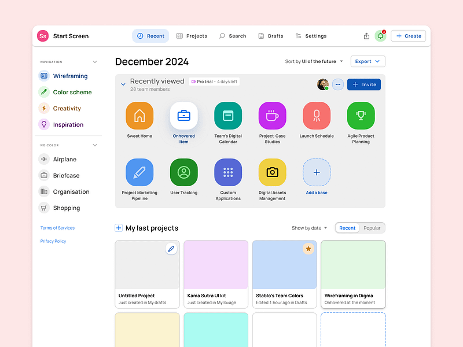The image size is (463, 347).
Task: Select Airplane in the sidebar
Action: coord(57,160)
